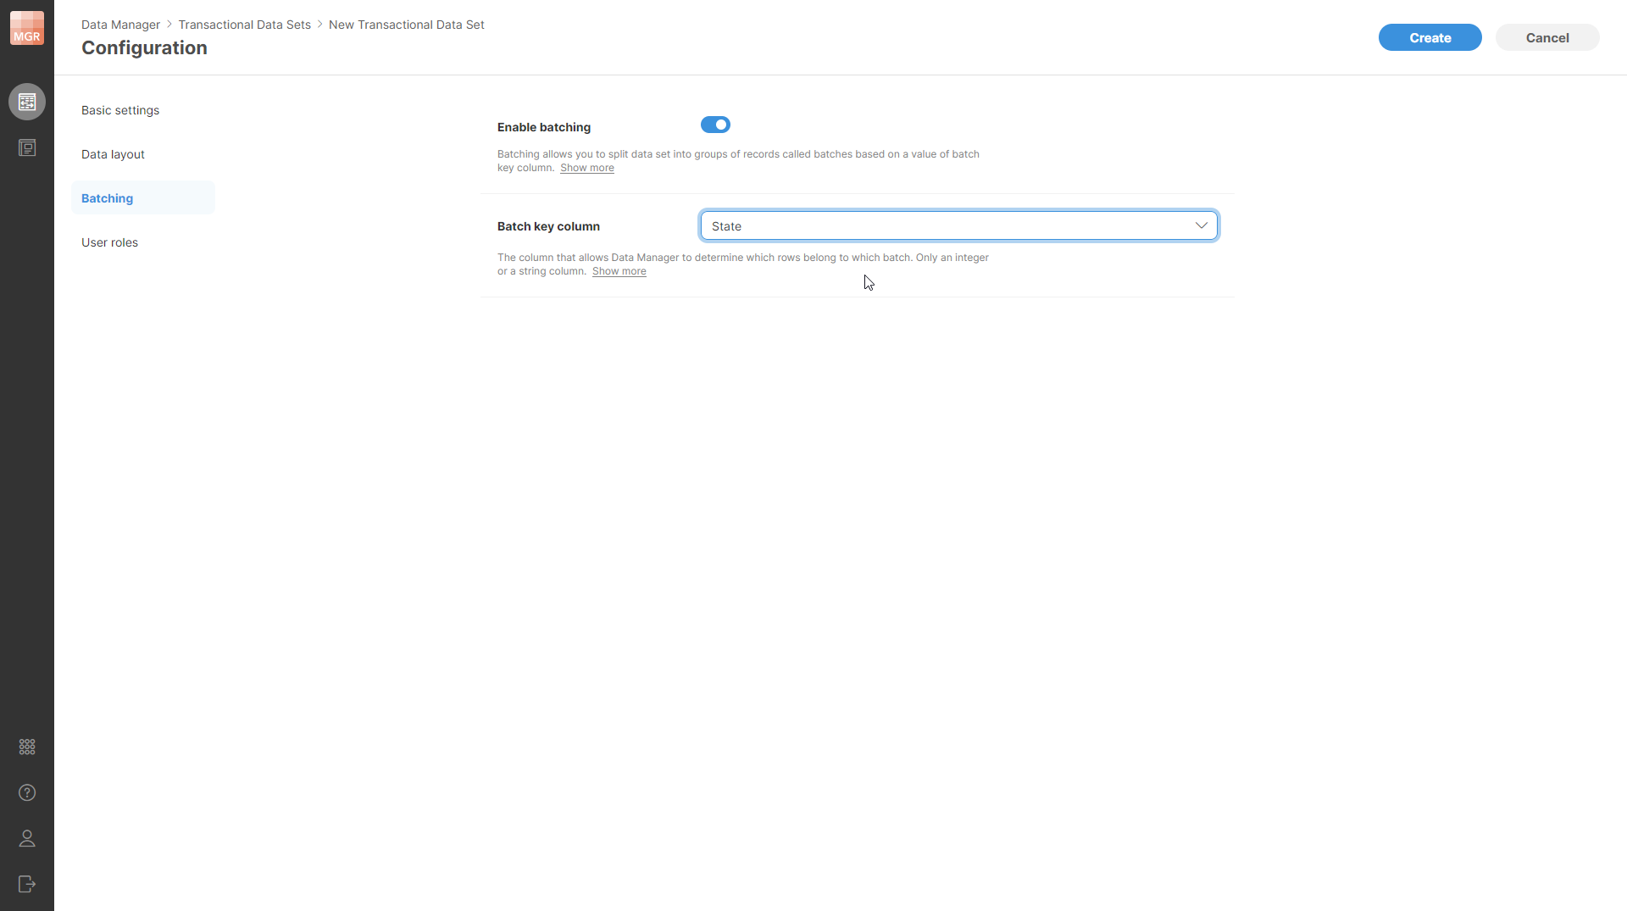Click the MGR workspace logo
This screenshot has width=1627, height=911.
26,27
